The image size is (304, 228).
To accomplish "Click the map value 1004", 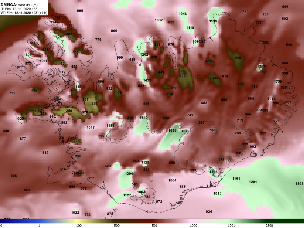I will coord(172,180).
